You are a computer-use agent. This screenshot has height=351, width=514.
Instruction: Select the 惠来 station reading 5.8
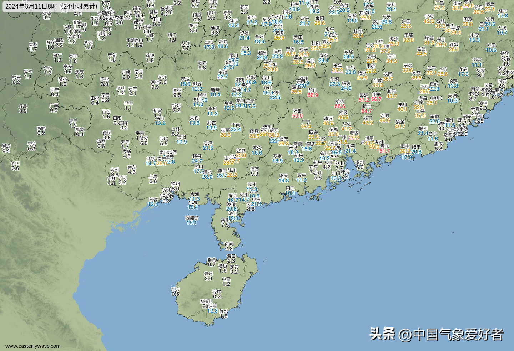pyautogui.click(x=439, y=149)
